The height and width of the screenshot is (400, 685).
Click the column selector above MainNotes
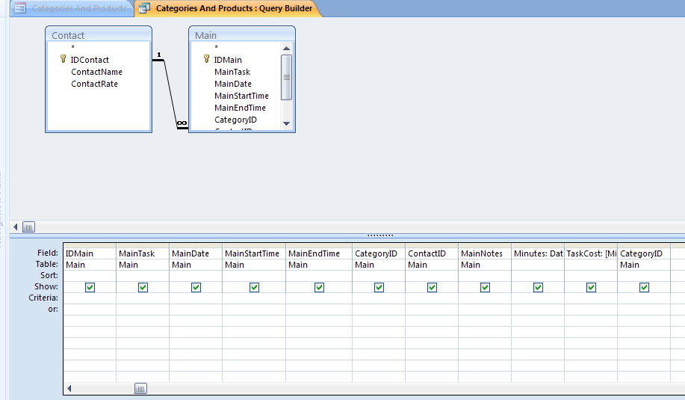tap(485, 246)
